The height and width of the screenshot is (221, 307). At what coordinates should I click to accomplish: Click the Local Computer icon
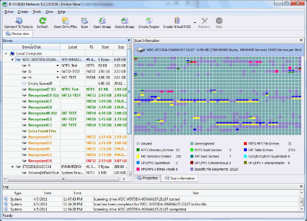pos(12,53)
